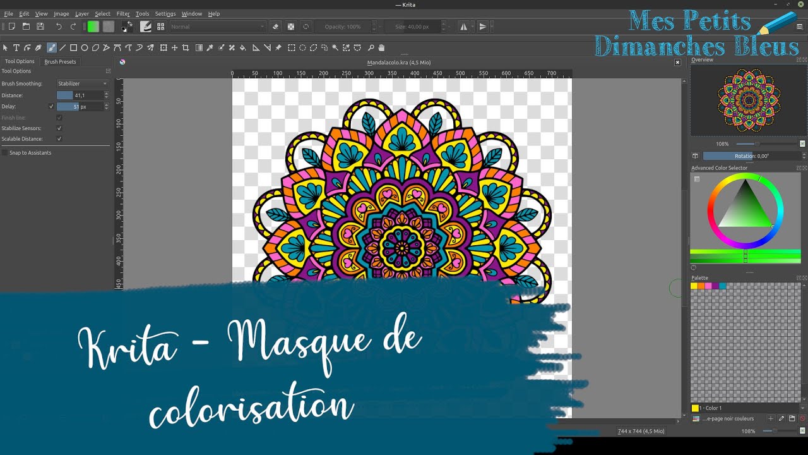Select the Move tool
Screen dimensions: 808x455
click(175, 47)
